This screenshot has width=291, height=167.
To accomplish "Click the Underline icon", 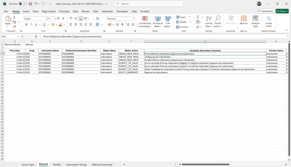I will (x=36, y=24).
